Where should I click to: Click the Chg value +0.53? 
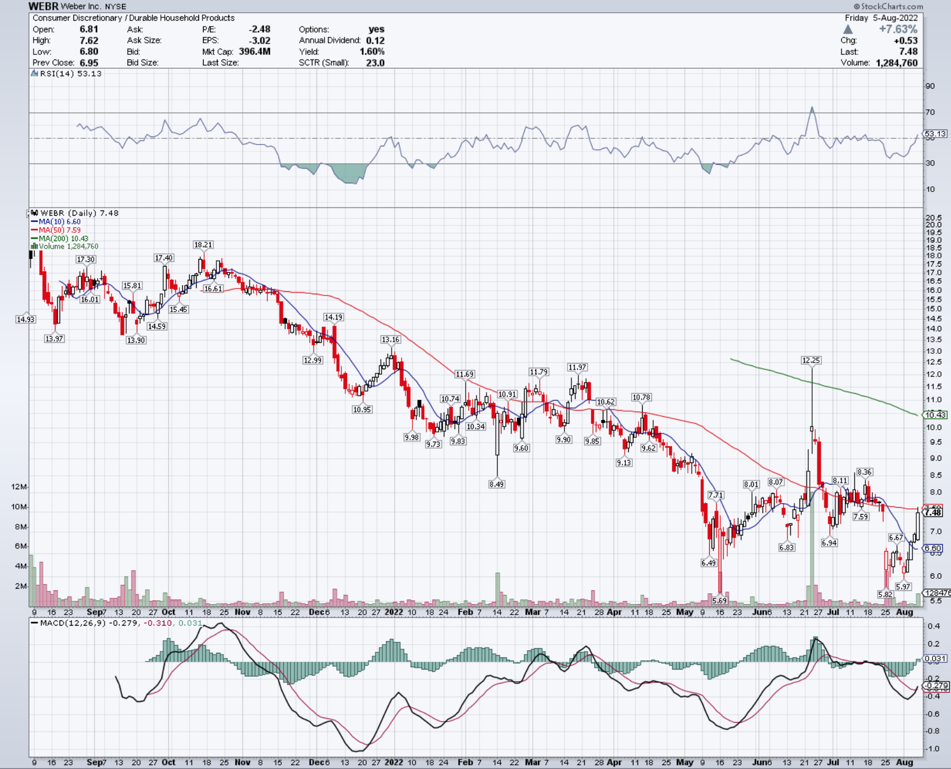(905, 40)
